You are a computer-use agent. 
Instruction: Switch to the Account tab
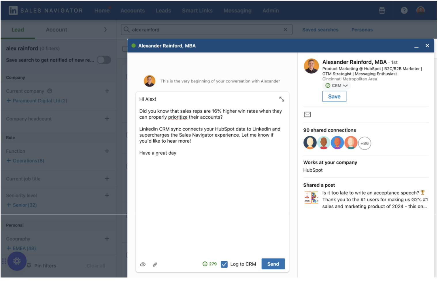click(56, 30)
